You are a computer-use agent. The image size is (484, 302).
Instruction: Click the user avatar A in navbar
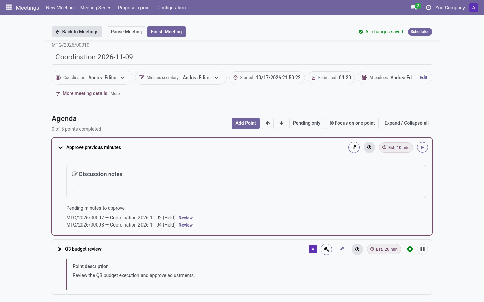(474, 8)
